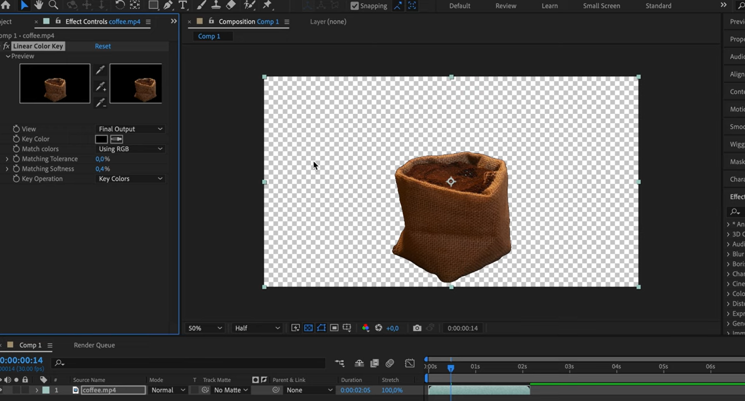Open the Match colors Using RGB dropdown
This screenshot has height=401, width=745.
click(x=130, y=149)
